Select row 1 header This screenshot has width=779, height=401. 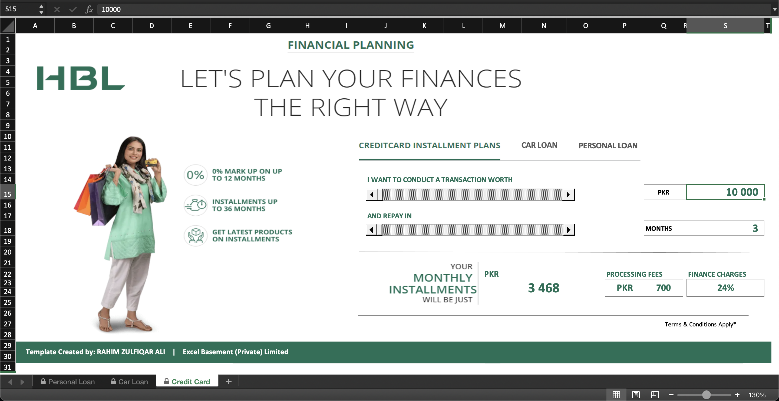[x=8, y=39]
